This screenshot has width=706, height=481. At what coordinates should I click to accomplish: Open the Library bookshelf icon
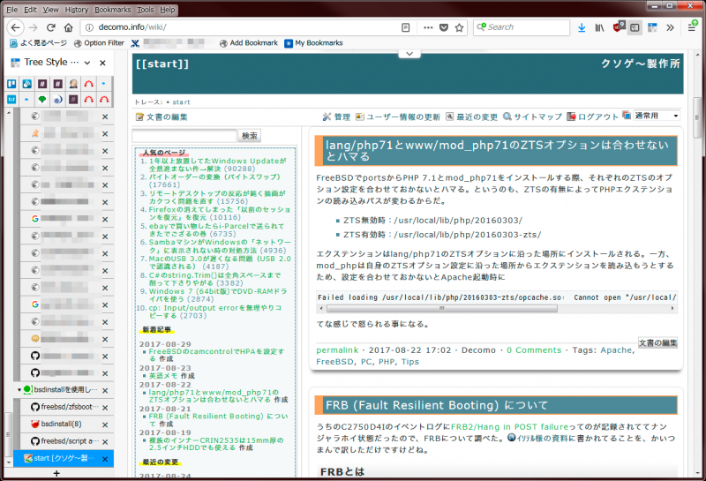[x=599, y=27]
